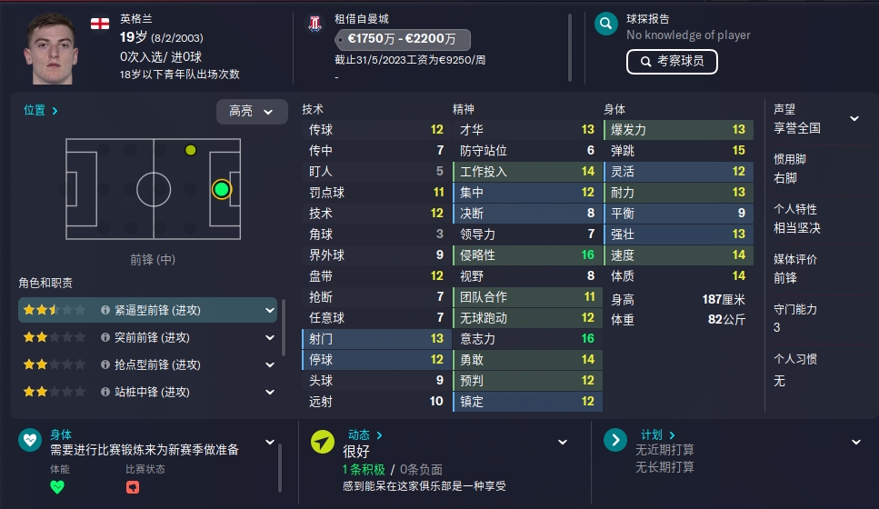Click the €1750万 - €2200万 value badge
Viewport: 879px width, 509px height.
[403, 39]
